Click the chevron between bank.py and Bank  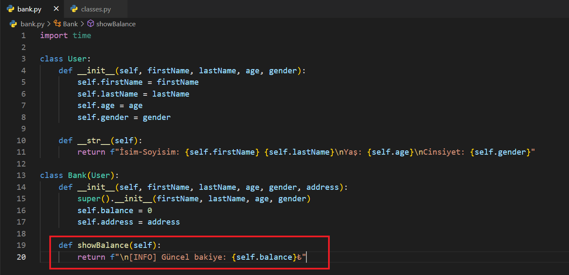coord(49,24)
